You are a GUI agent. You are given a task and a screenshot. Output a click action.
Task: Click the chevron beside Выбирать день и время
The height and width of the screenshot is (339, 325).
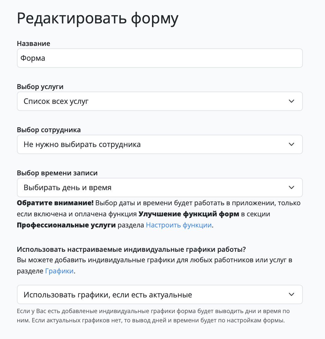click(x=291, y=187)
